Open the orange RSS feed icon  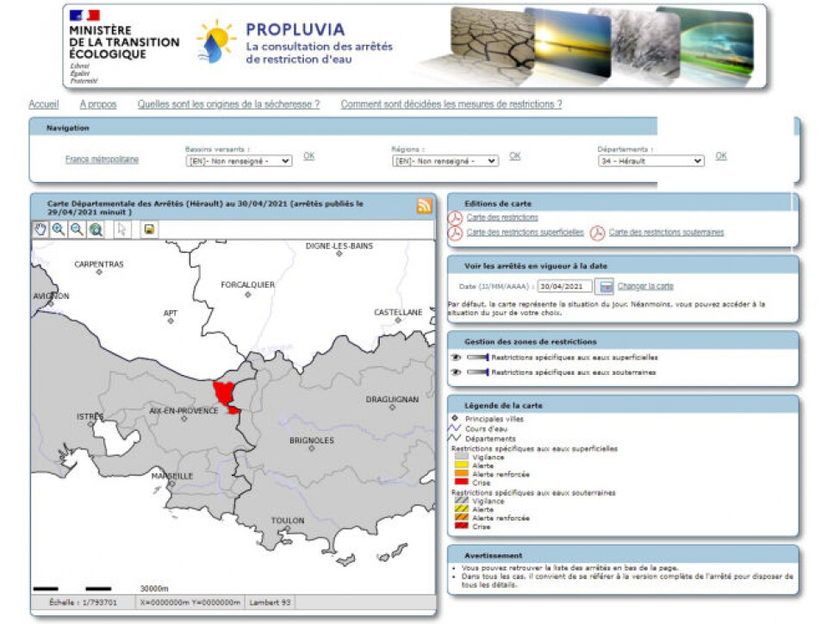tap(424, 206)
